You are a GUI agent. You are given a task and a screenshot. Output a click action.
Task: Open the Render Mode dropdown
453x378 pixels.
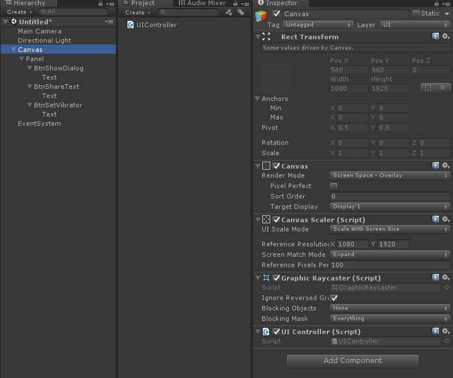(x=390, y=175)
